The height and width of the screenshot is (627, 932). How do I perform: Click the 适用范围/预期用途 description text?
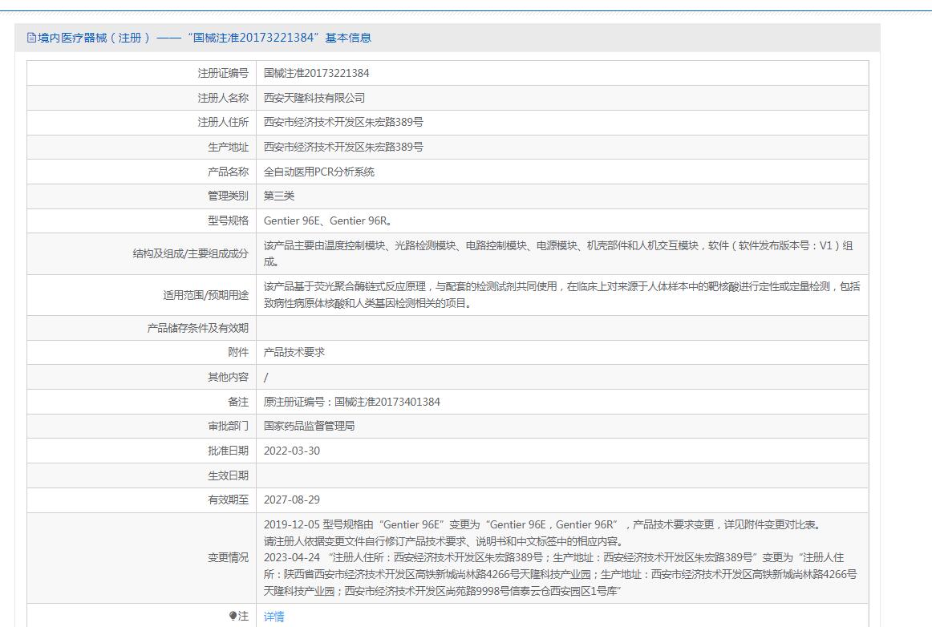(x=561, y=294)
